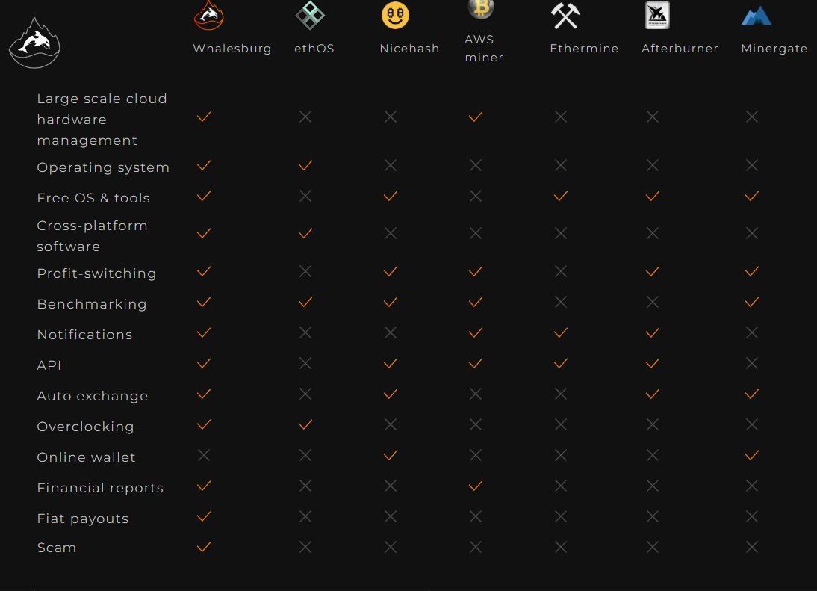Click the Whalesburg column heading text
The height and width of the screenshot is (591, 817).
click(x=232, y=49)
